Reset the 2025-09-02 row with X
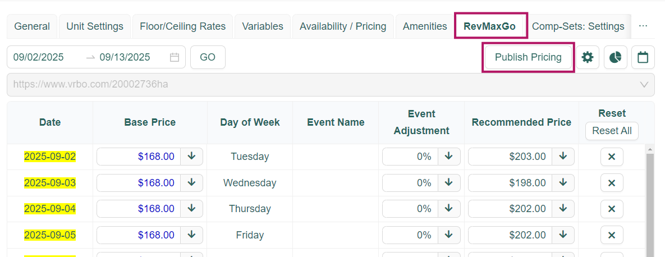Viewport: 665px width, 257px height. (612, 157)
